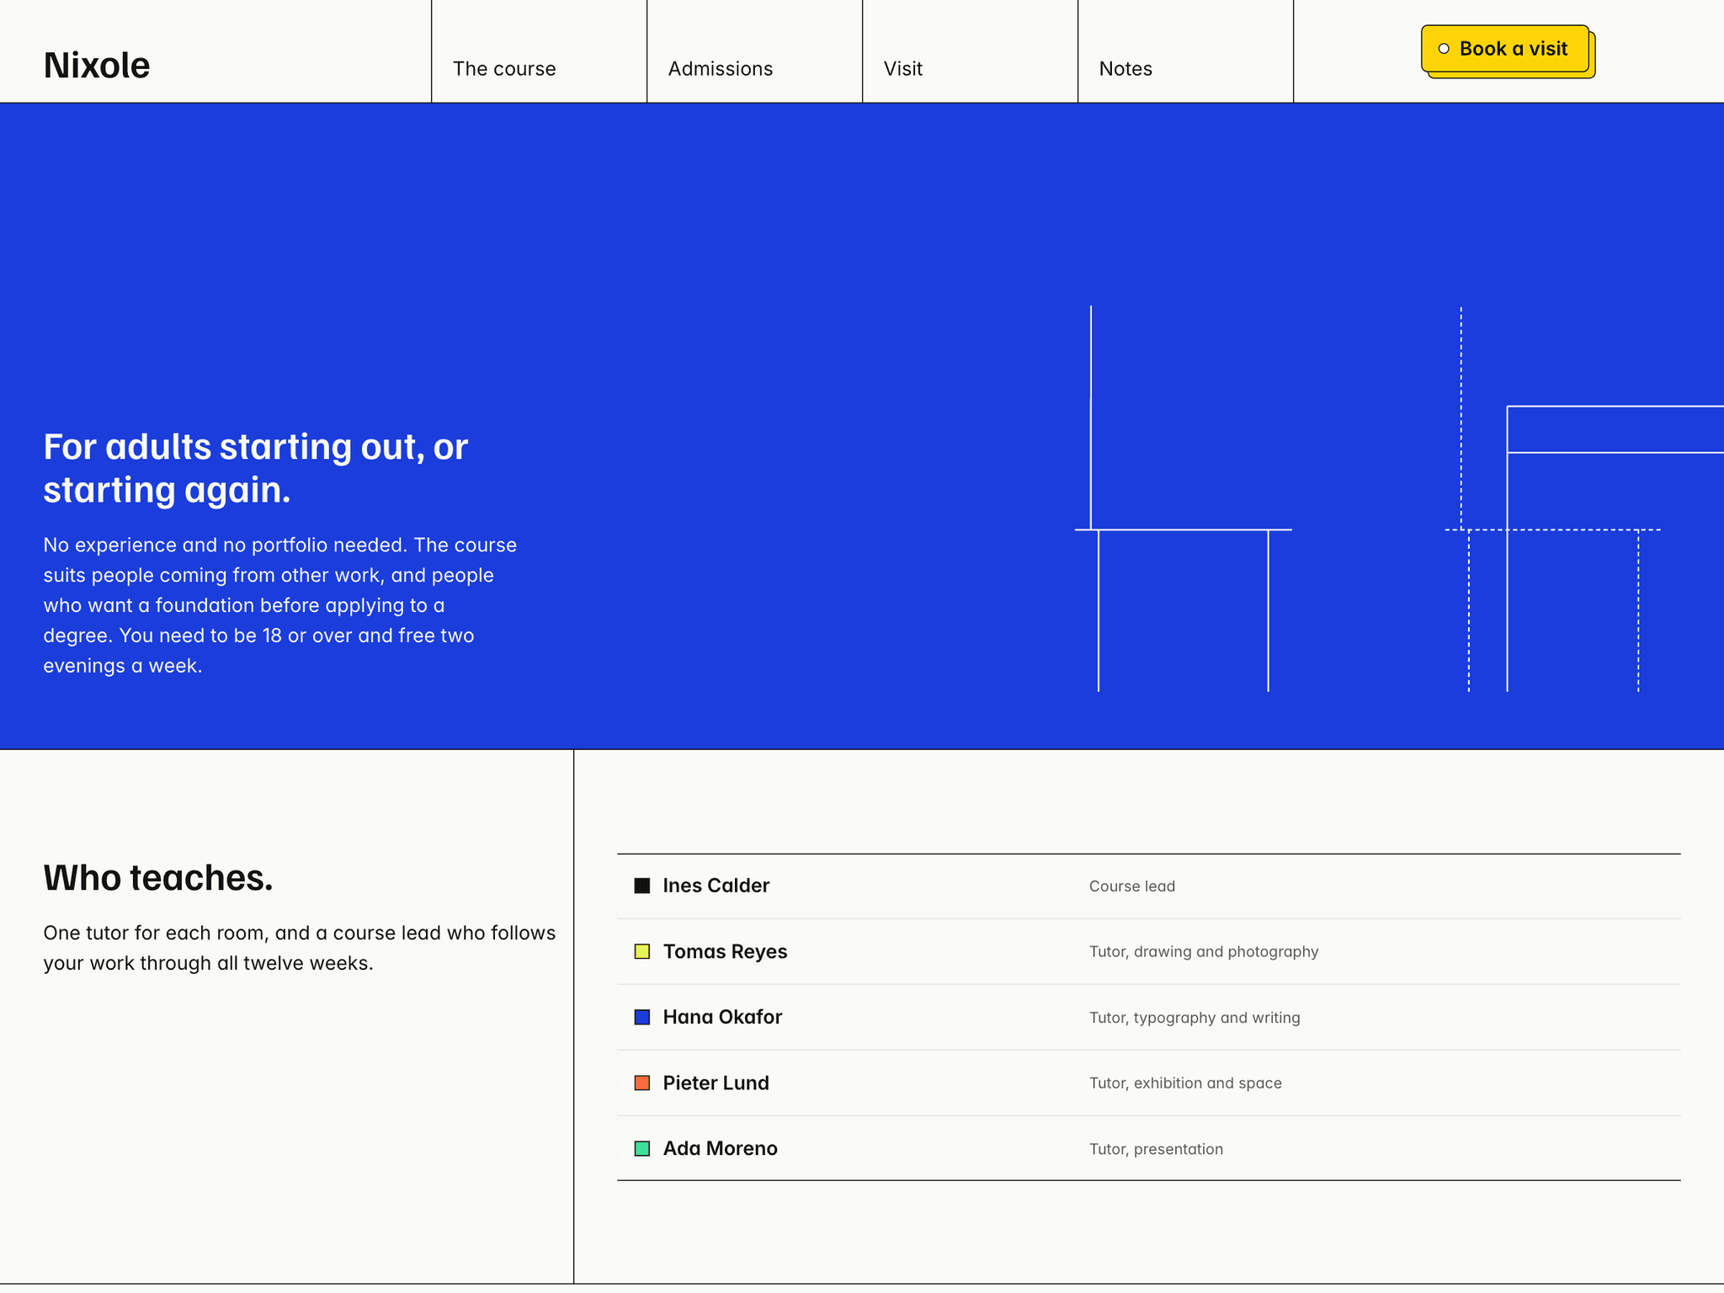The height and width of the screenshot is (1293, 1724).
Task: Click Tutor, typography and writing text
Action: (x=1195, y=1018)
